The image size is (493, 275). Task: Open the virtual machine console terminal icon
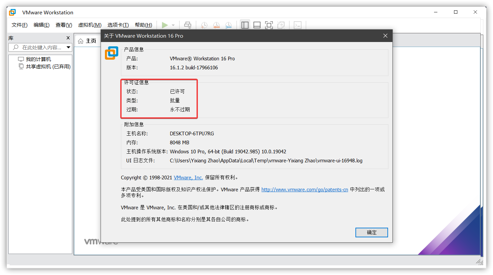coord(298,25)
